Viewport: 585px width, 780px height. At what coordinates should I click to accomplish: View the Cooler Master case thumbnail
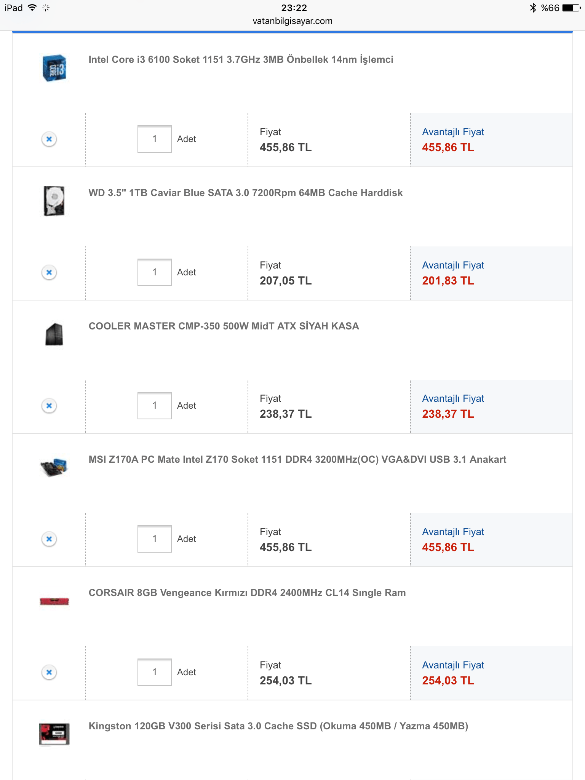pos(54,334)
